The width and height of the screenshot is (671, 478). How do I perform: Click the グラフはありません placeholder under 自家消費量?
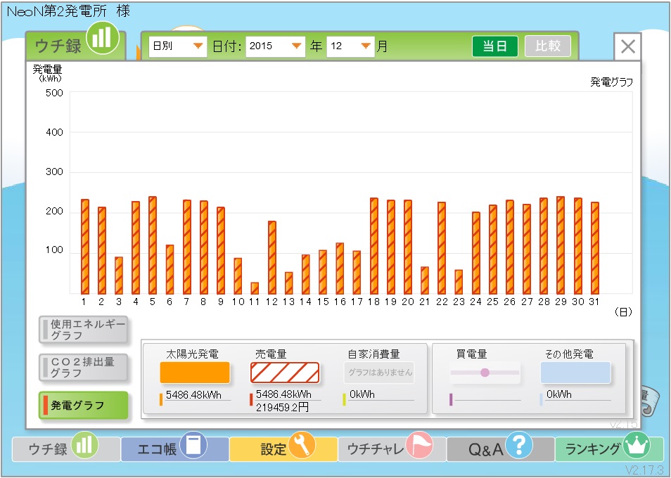click(379, 373)
